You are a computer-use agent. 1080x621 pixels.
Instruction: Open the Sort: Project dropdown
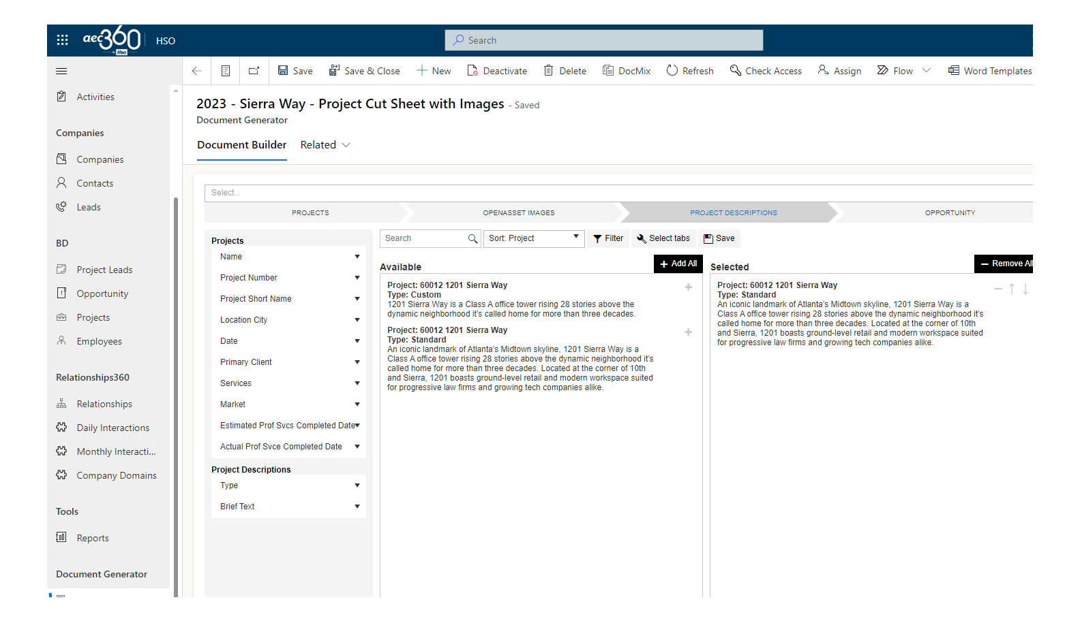[x=533, y=238]
